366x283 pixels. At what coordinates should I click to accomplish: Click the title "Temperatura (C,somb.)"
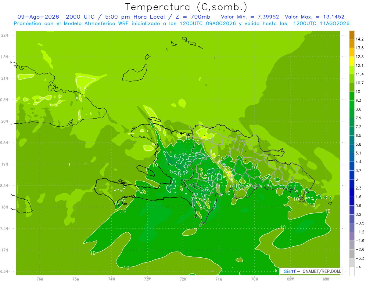186,7
